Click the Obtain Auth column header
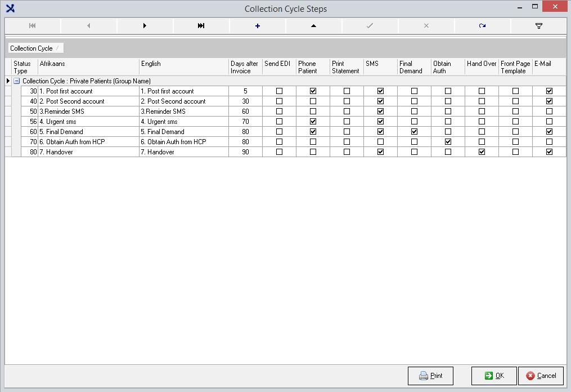 [448, 67]
